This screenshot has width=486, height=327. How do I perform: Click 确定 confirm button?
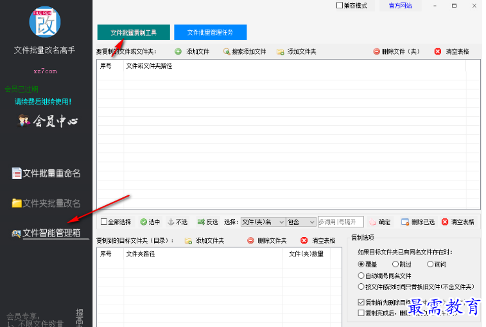point(380,222)
